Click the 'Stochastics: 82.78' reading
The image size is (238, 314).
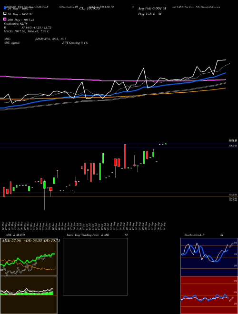16,24
